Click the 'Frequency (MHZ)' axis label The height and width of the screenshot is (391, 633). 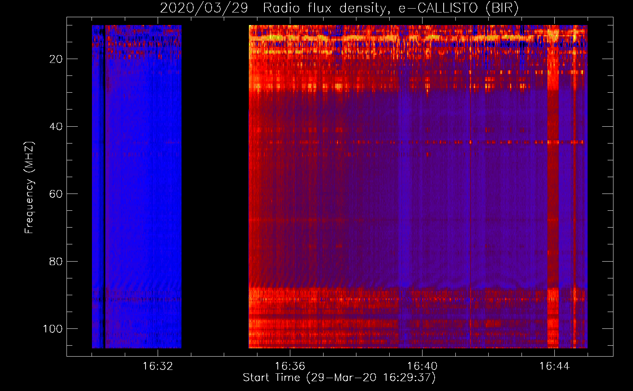[x=29, y=187]
